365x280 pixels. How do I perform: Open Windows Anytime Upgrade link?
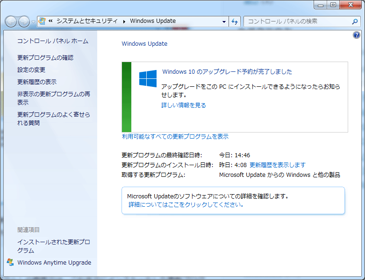(x=54, y=263)
